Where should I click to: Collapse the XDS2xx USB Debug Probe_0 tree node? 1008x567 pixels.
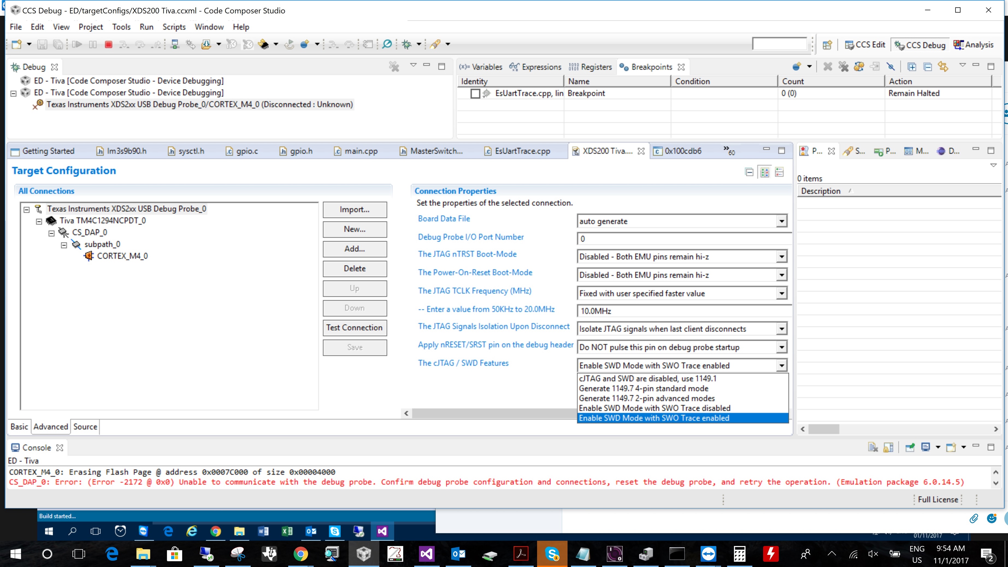coord(26,209)
